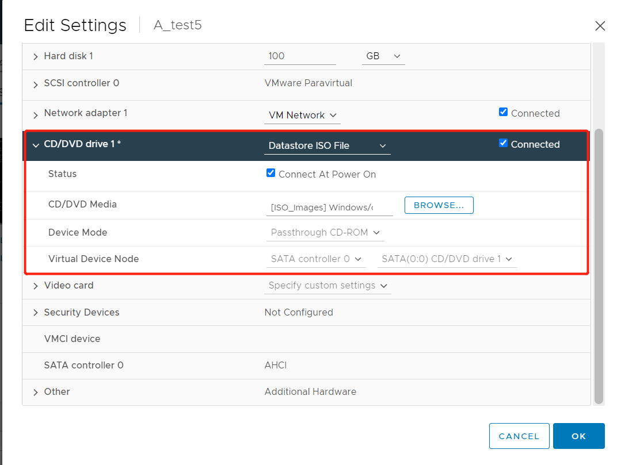The height and width of the screenshot is (465, 621).
Task: Open the SATA controller 0 dropdown
Action: (x=316, y=259)
